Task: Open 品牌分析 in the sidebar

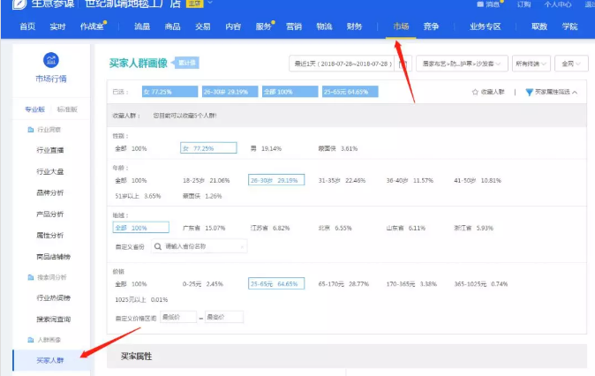Action: point(50,192)
